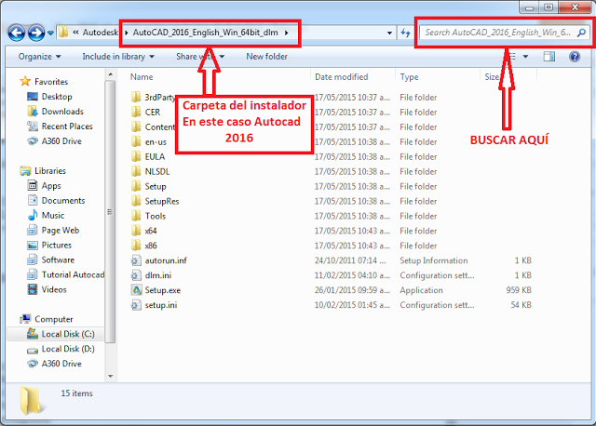This screenshot has height=426, width=596.
Task: Click the Autodesk breadcrumb in address bar
Action: 101,33
